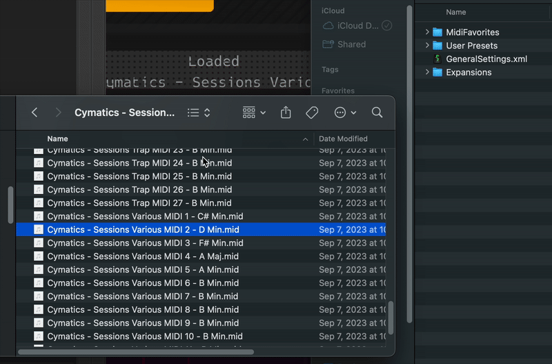
Task: Select Sessions Trap MIDI 24 - B Min.mid
Action: [x=201, y=163]
